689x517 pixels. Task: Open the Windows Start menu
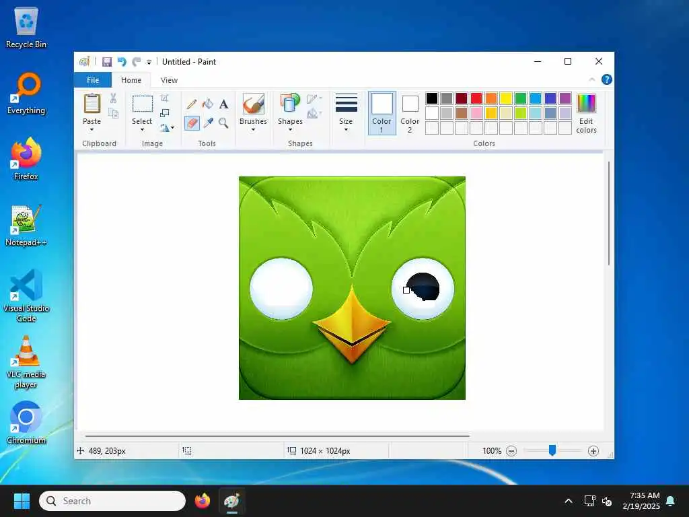(x=22, y=501)
